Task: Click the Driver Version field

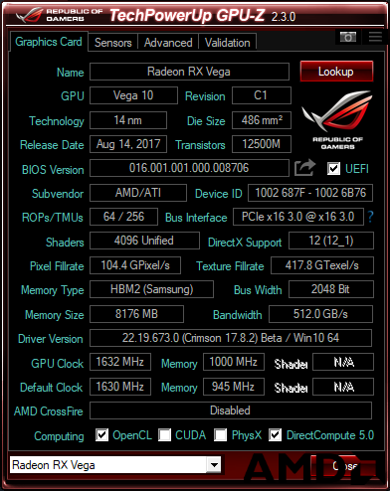Action: [231, 338]
